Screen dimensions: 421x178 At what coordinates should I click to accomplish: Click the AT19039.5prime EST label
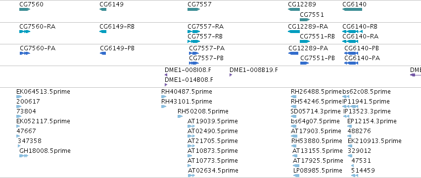(213, 121)
